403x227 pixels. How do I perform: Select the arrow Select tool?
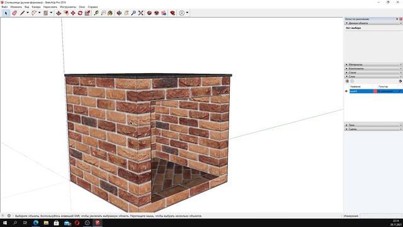pyautogui.click(x=6, y=13)
